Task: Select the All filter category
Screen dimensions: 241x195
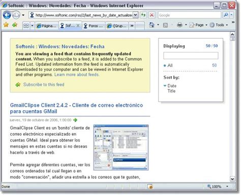Action: pyautogui.click(x=170, y=66)
